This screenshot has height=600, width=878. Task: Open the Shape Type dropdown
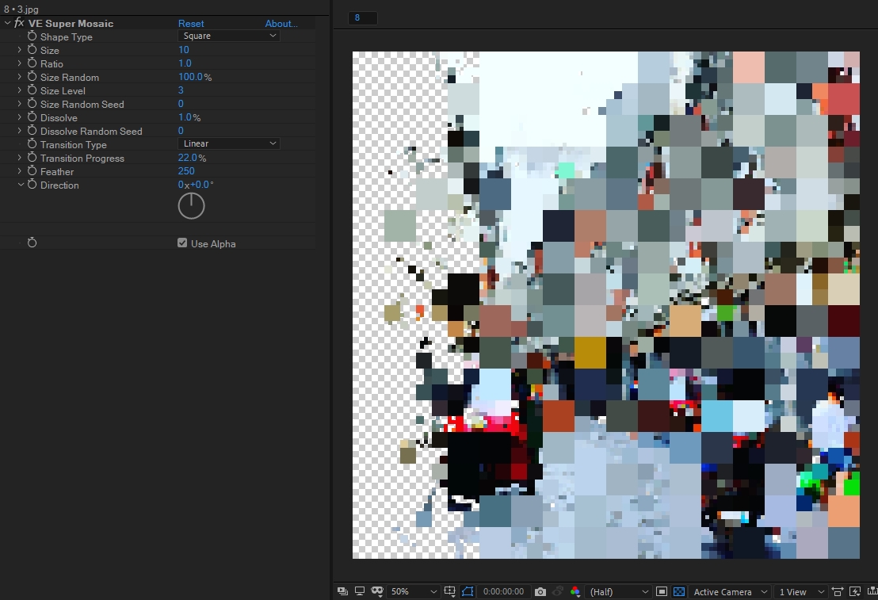[x=228, y=36]
